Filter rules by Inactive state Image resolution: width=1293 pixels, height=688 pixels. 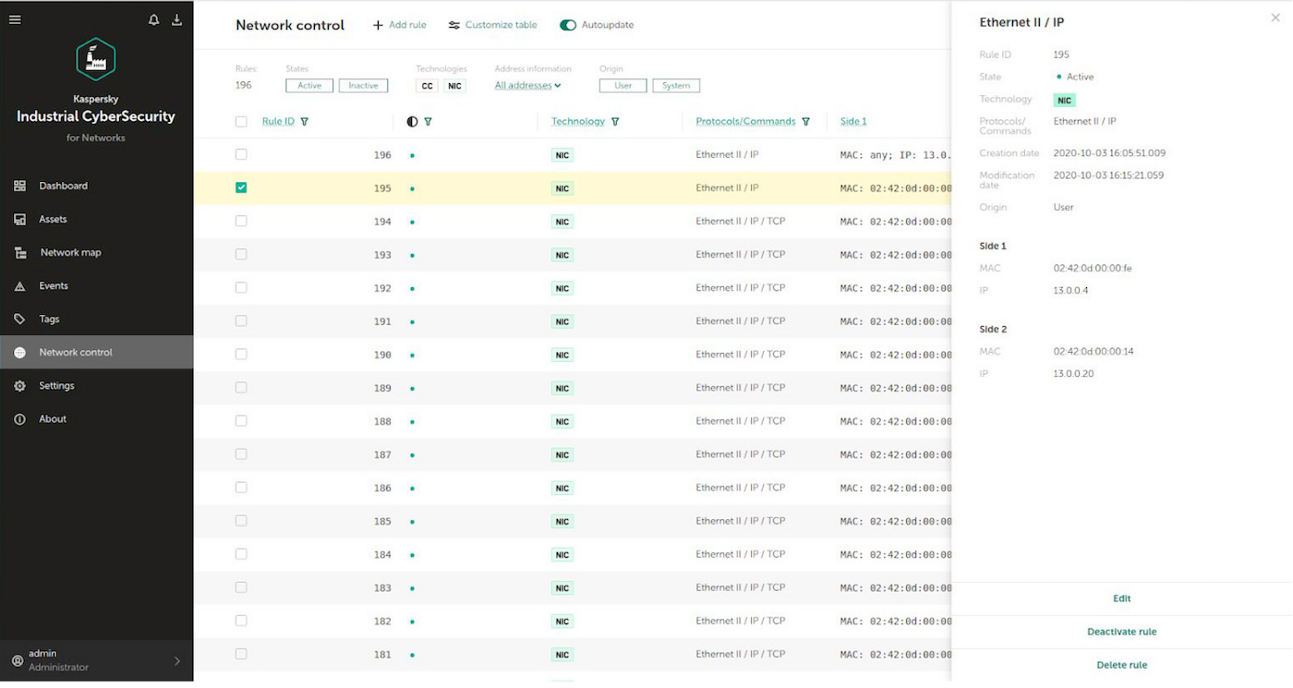tap(363, 86)
